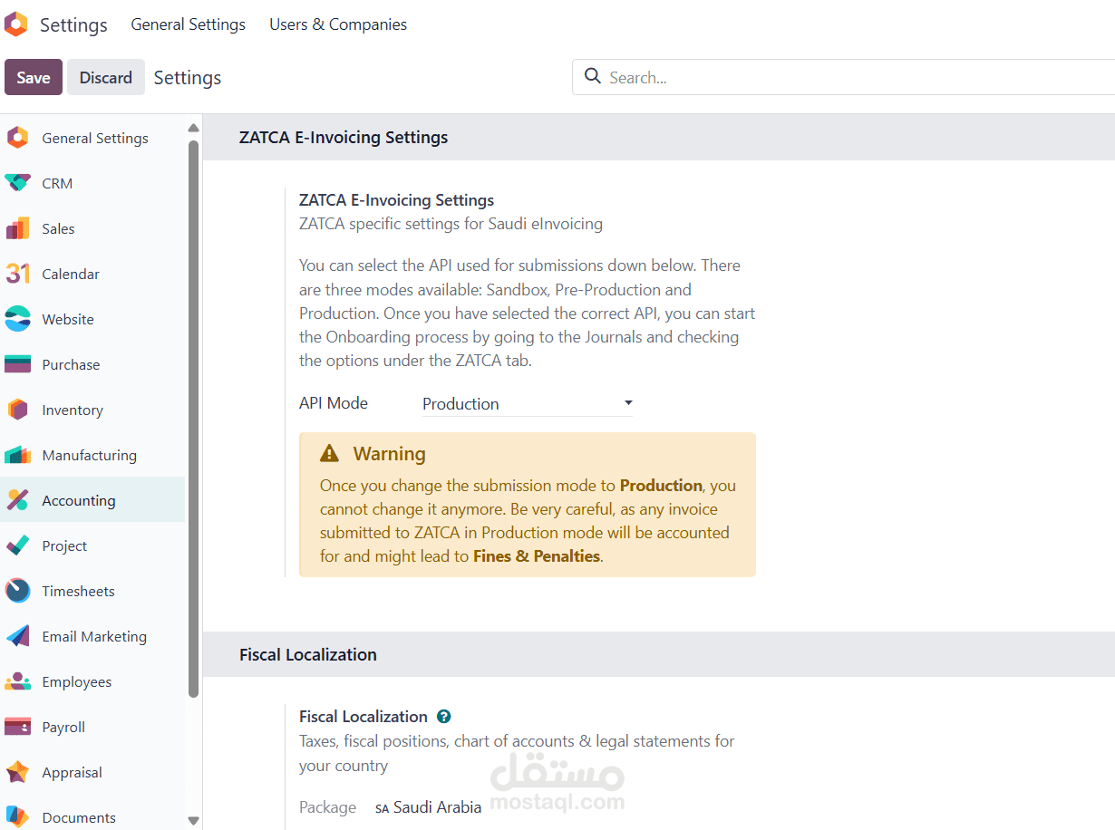Viewport: 1115px width, 830px height.
Task: Click the sidebar scrollbar thumb
Action: point(193,419)
